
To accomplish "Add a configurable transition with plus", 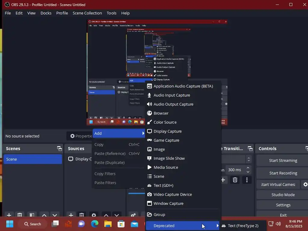I will pos(223,180).
